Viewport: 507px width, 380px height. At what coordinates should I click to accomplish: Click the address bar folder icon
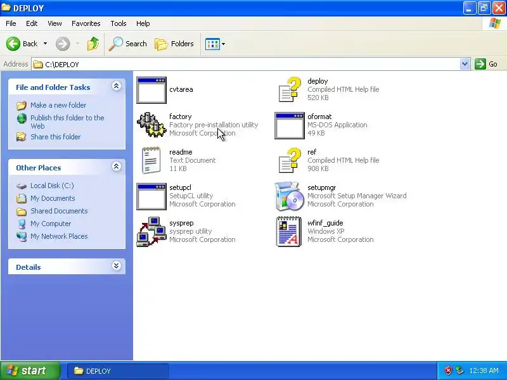[x=38, y=65]
